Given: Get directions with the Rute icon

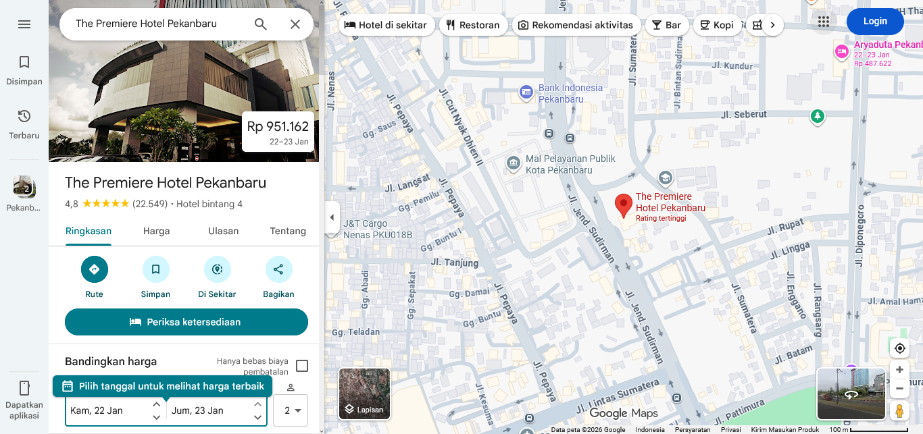Looking at the screenshot, I should pyautogui.click(x=94, y=269).
